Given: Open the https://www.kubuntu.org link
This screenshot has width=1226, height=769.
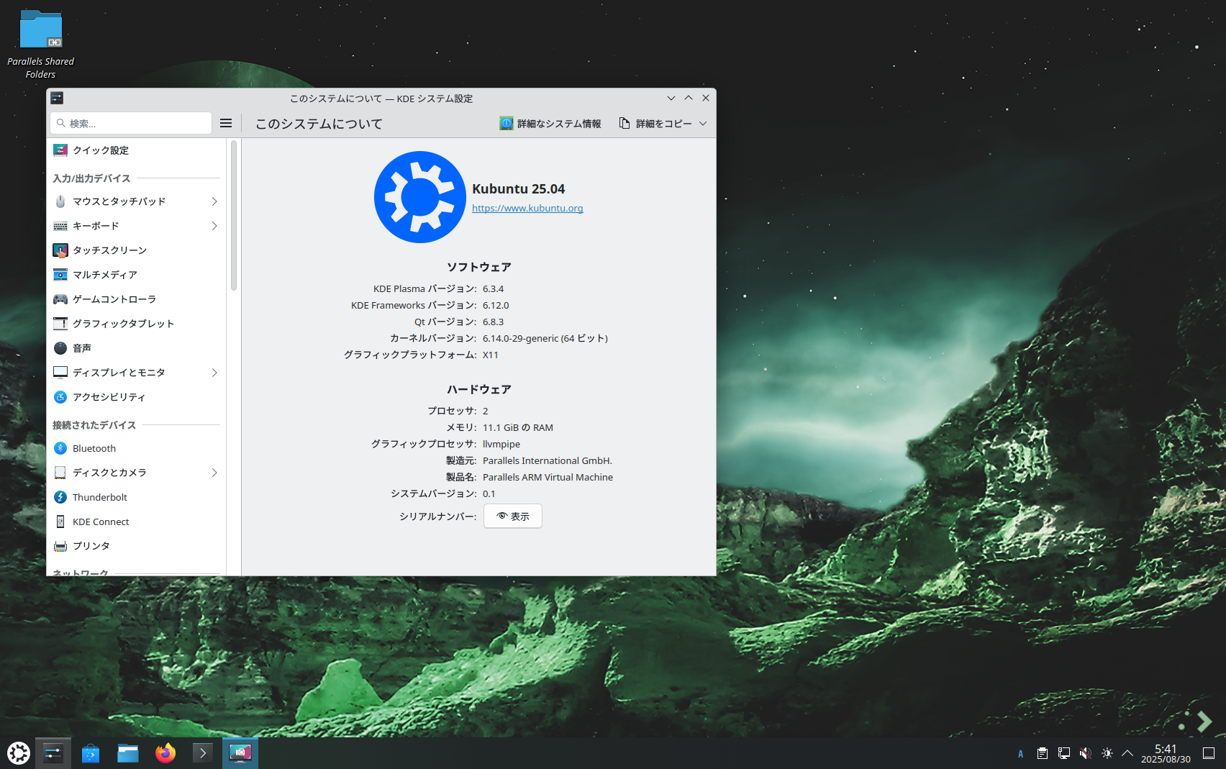Looking at the screenshot, I should click(527, 208).
